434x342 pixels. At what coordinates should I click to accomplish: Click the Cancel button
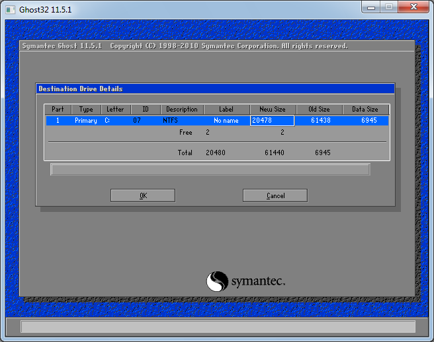pyautogui.click(x=275, y=195)
